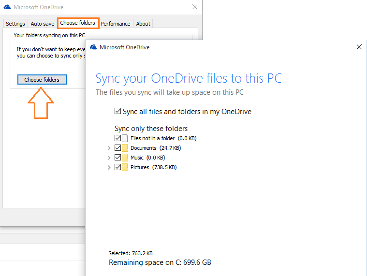Click Your folders syncing on this PC label
Image resolution: width=367 pixels, height=276 pixels.
(x=49, y=35)
